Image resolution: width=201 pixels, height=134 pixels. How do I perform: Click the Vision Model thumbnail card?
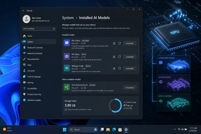pyautogui.click(x=173, y=83)
